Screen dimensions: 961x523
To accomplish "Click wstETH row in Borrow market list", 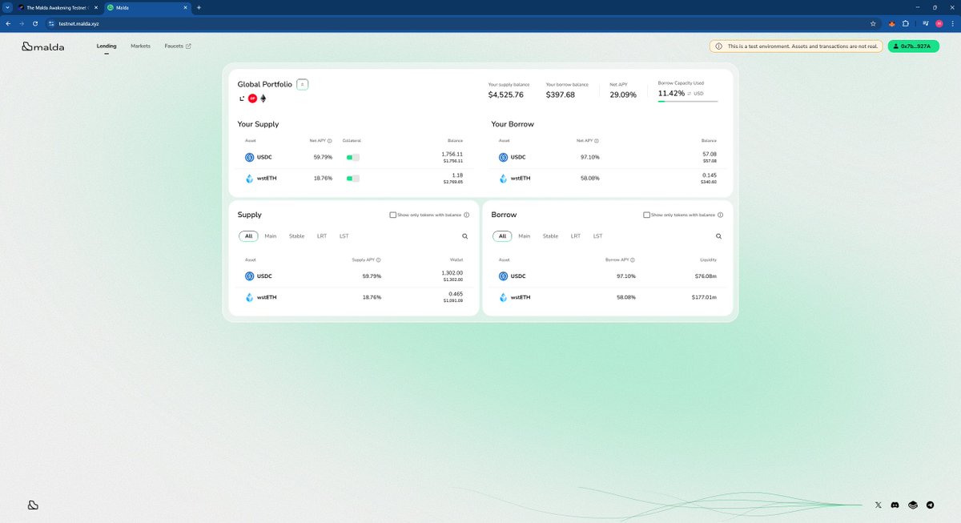I will 608,297.
